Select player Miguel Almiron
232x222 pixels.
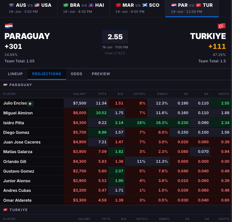18,113
